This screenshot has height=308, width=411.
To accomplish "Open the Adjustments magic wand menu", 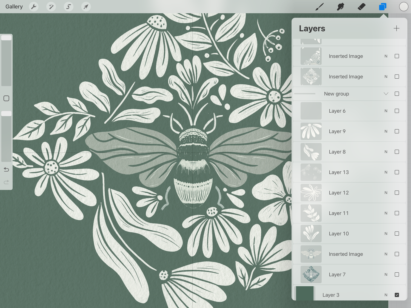I will [51, 7].
